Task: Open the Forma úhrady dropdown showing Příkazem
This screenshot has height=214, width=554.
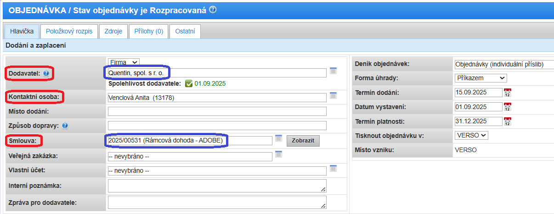Action: tap(481, 78)
